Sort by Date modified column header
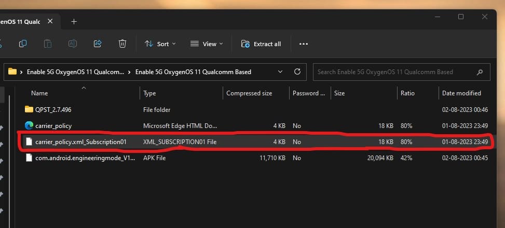Viewport: 505px width, 228px height. click(461, 93)
